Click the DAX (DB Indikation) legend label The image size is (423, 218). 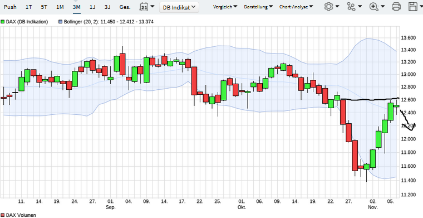pyautogui.click(x=27, y=22)
